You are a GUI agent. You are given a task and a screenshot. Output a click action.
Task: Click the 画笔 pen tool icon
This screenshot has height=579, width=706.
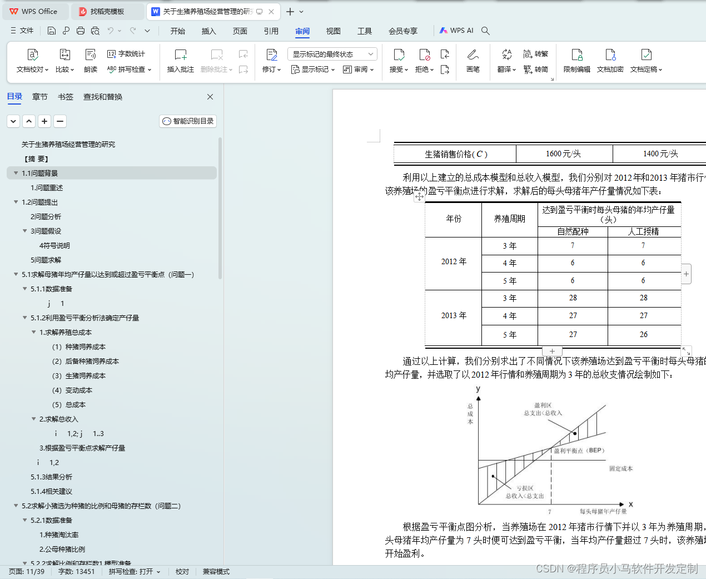pyautogui.click(x=473, y=55)
